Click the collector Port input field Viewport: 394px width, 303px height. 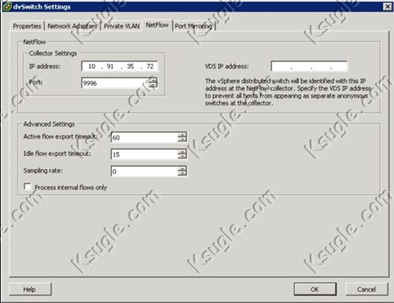point(115,83)
